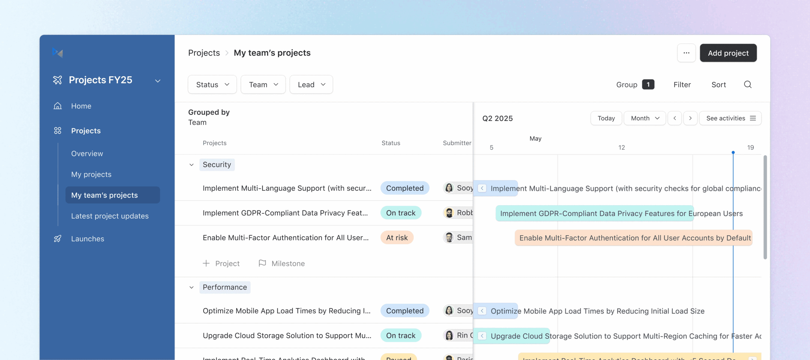Click Sam's avatar on the At risk project
The image size is (810, 360).
[449, 237]
